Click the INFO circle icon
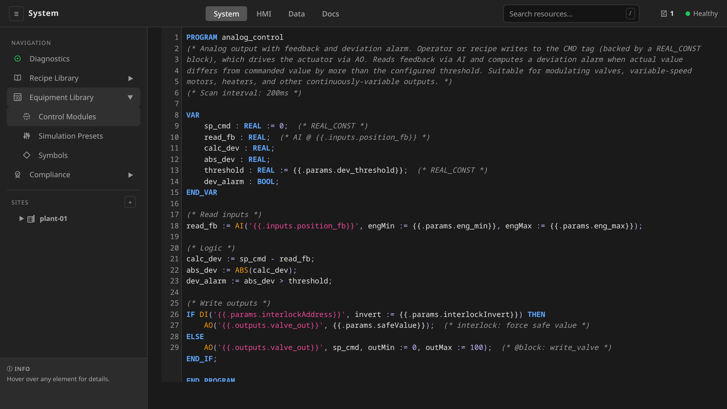 [9, 369]
